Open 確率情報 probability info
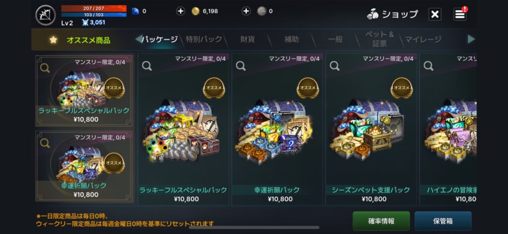Viewport: 508px width, 234px height. pyautogui.click(x=381, y=221)
